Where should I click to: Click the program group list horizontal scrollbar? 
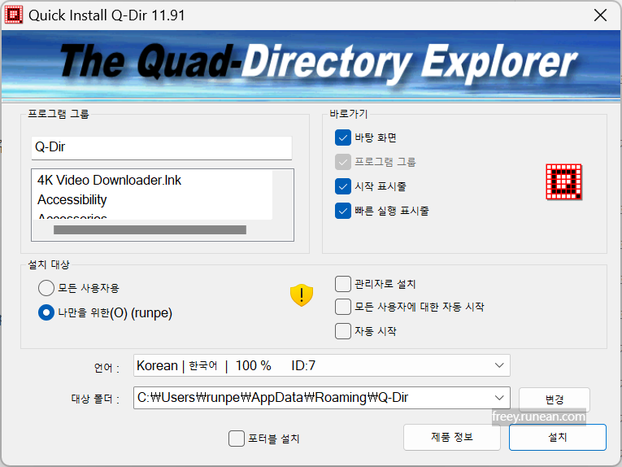(x=150, y=229)
